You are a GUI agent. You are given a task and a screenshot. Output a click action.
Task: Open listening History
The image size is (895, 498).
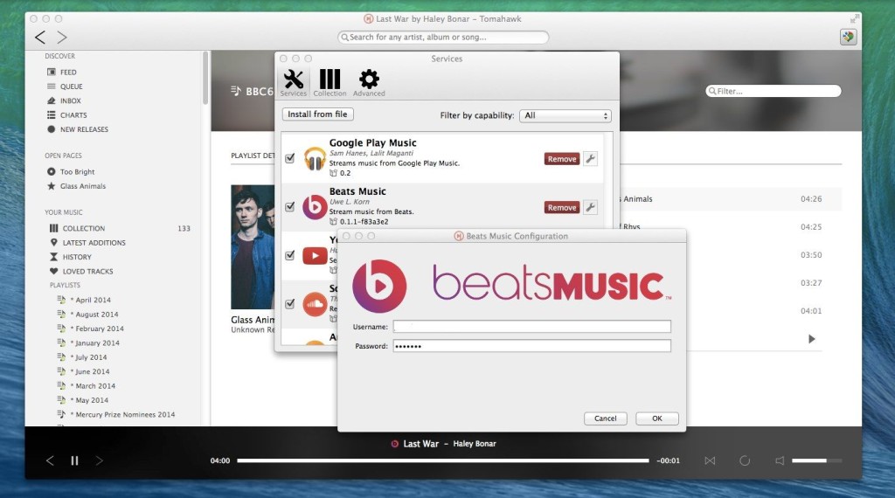77,257
